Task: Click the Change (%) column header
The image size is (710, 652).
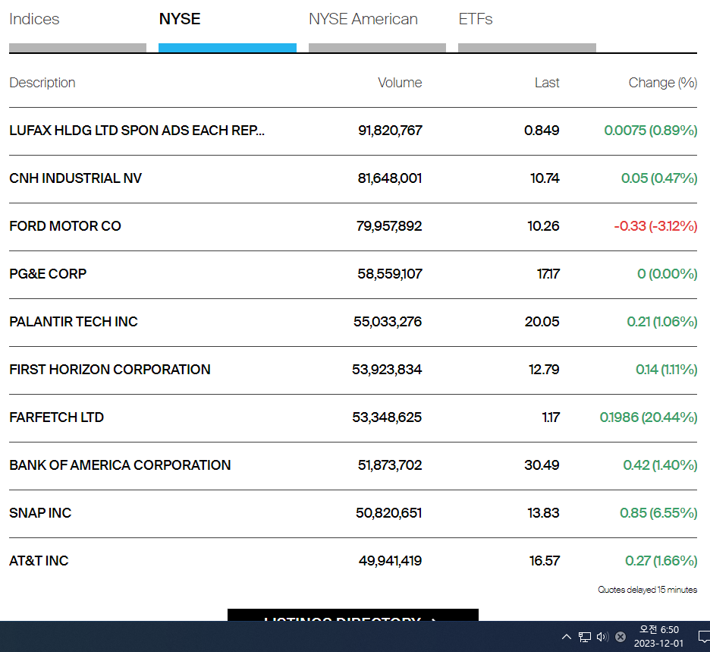Action: coord(663,83)
